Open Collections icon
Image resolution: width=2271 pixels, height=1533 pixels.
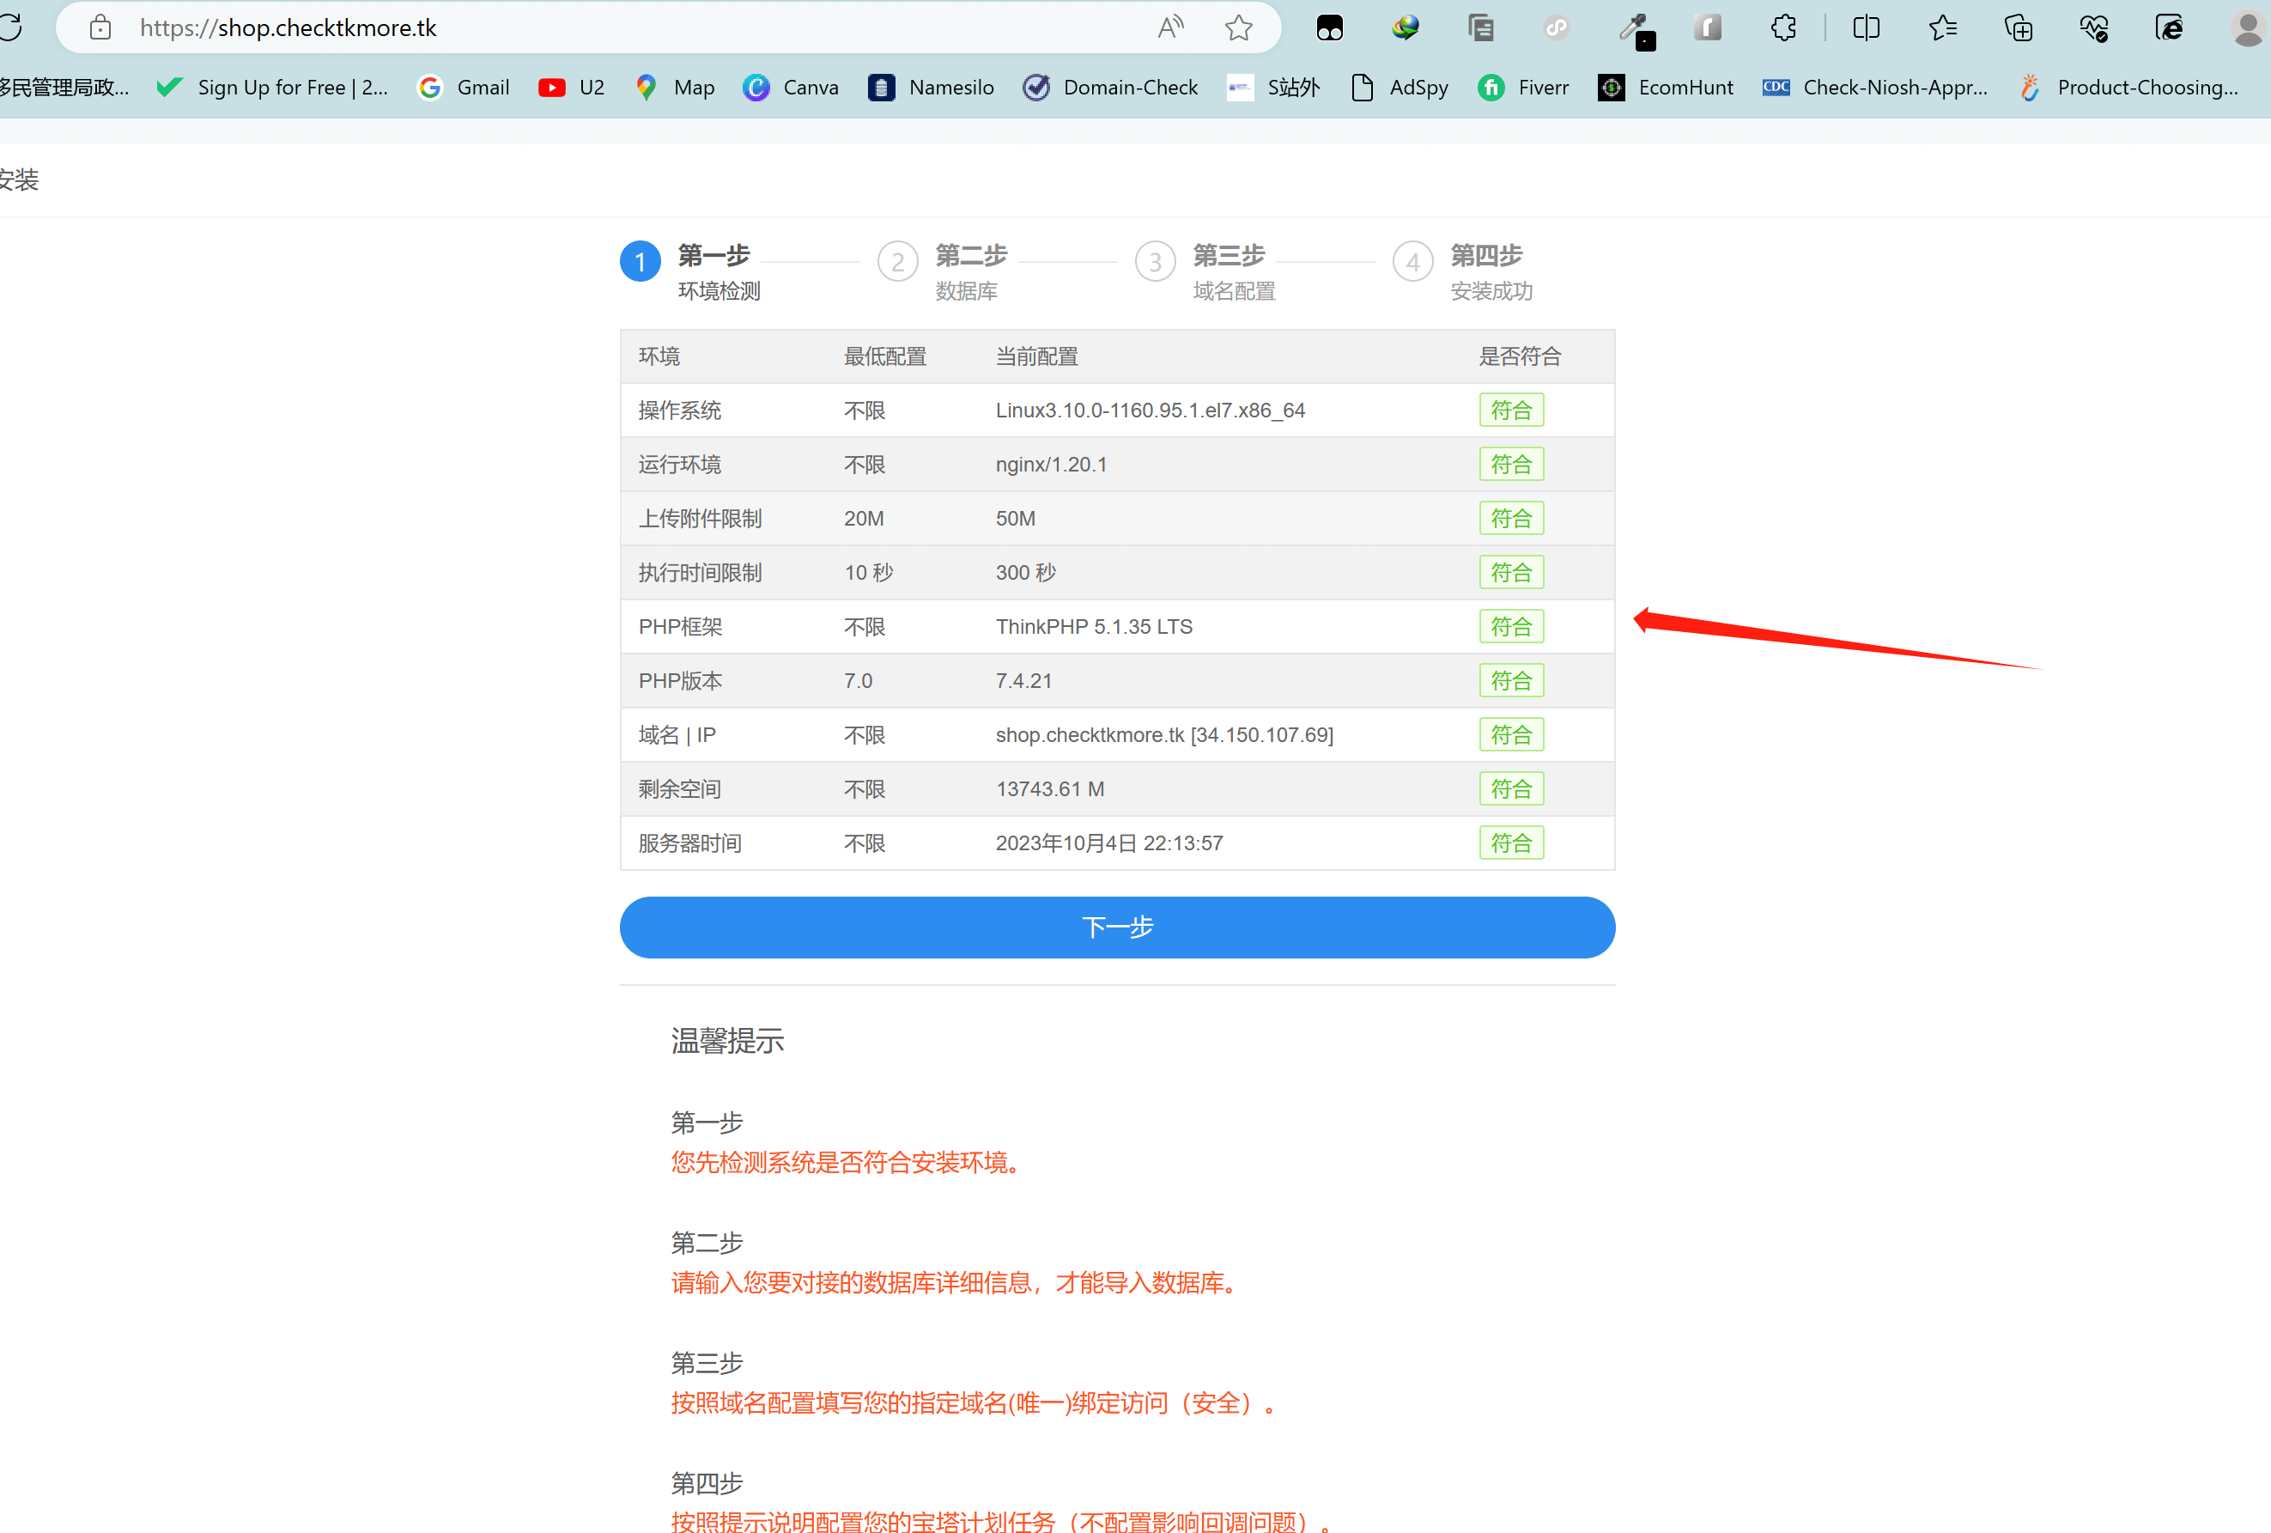pos(2018,27)
